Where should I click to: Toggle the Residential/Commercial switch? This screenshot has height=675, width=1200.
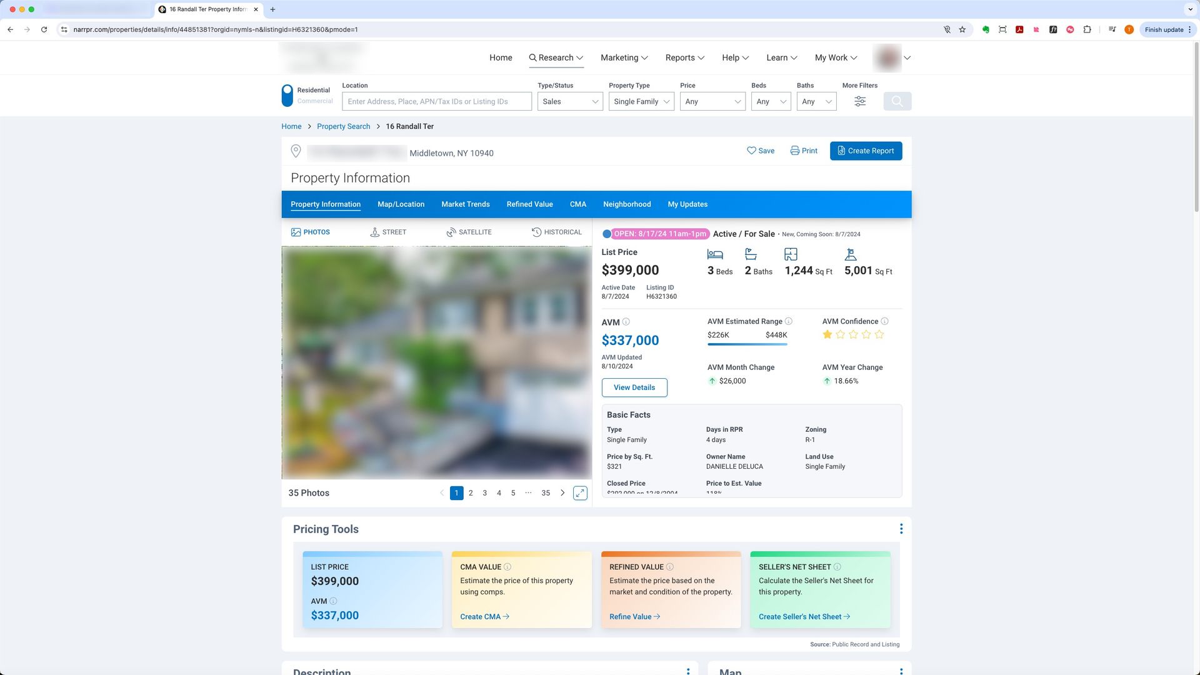point(287,96)
